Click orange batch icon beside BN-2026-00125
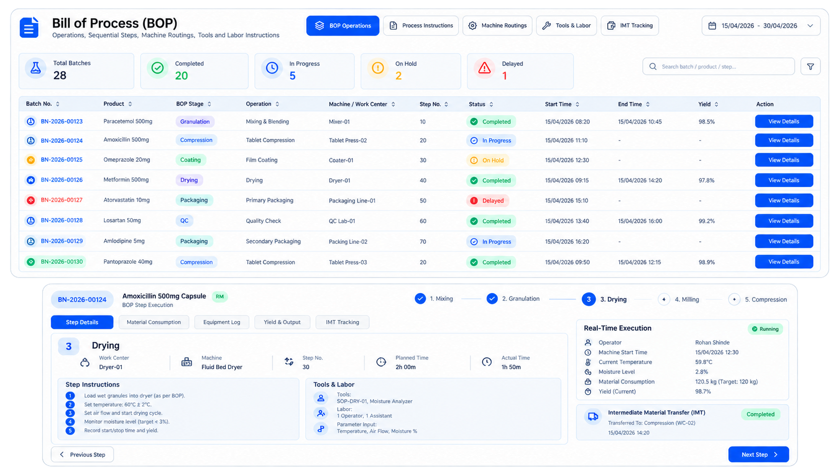The image size is (840, 473). pyautogui.click(x=31, y=160)
